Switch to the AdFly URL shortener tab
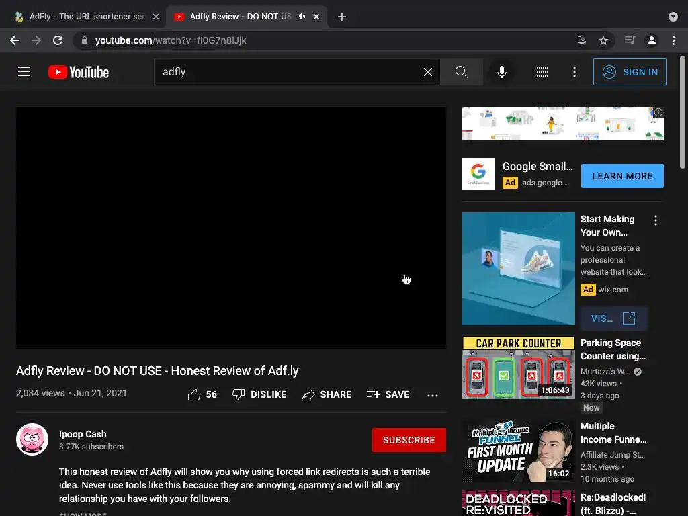This screenshot has height=516, width=688. click(85, 17)
